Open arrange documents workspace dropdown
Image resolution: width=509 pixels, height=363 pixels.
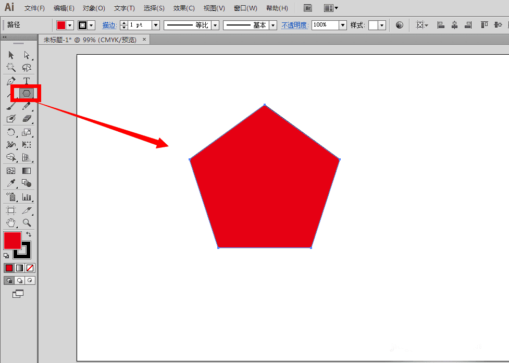pos(331,8)
